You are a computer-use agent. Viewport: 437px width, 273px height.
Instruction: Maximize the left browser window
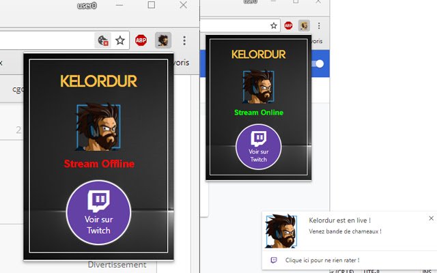(152, 5)
